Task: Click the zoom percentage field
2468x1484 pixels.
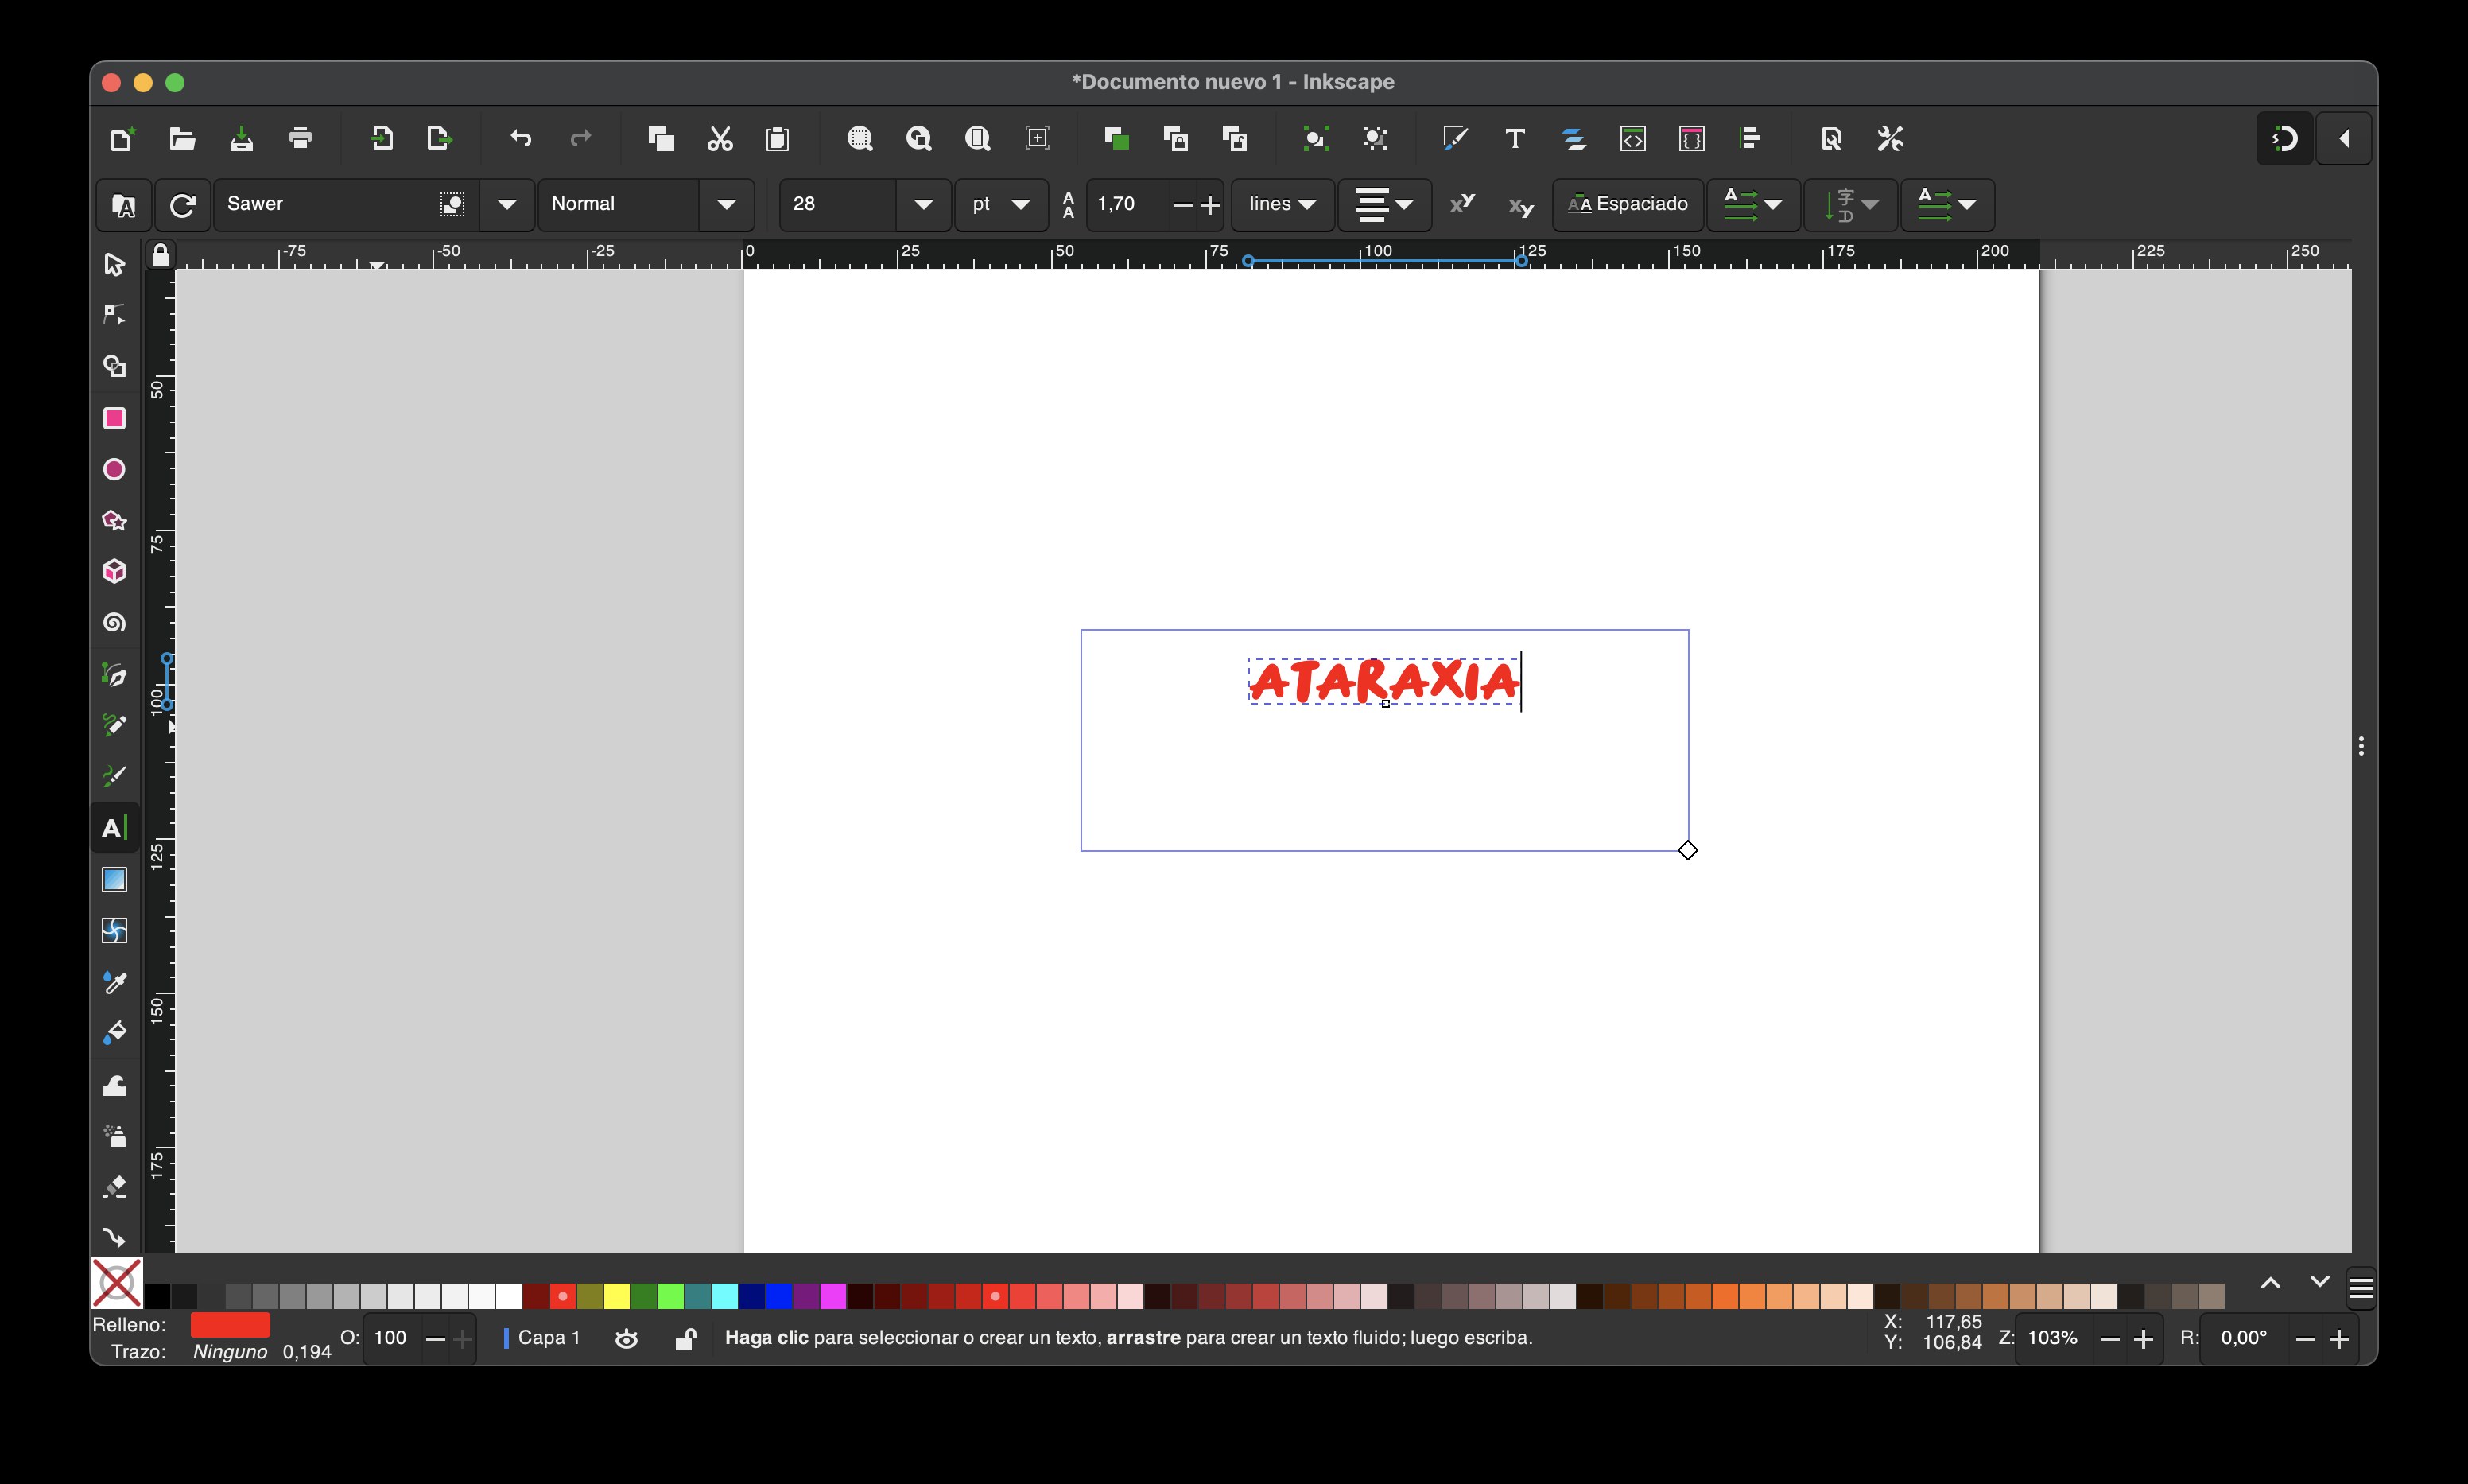Action: [2053, 1339]
